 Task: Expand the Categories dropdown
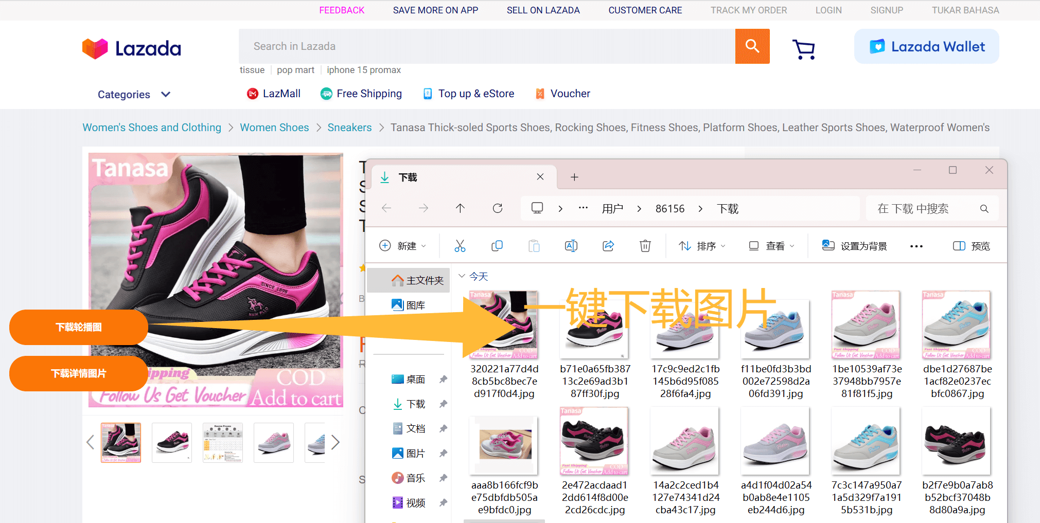click(134, 95)
